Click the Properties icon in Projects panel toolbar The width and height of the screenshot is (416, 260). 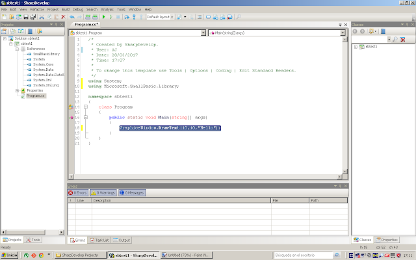pyautogui.click(x=4, y=31)
